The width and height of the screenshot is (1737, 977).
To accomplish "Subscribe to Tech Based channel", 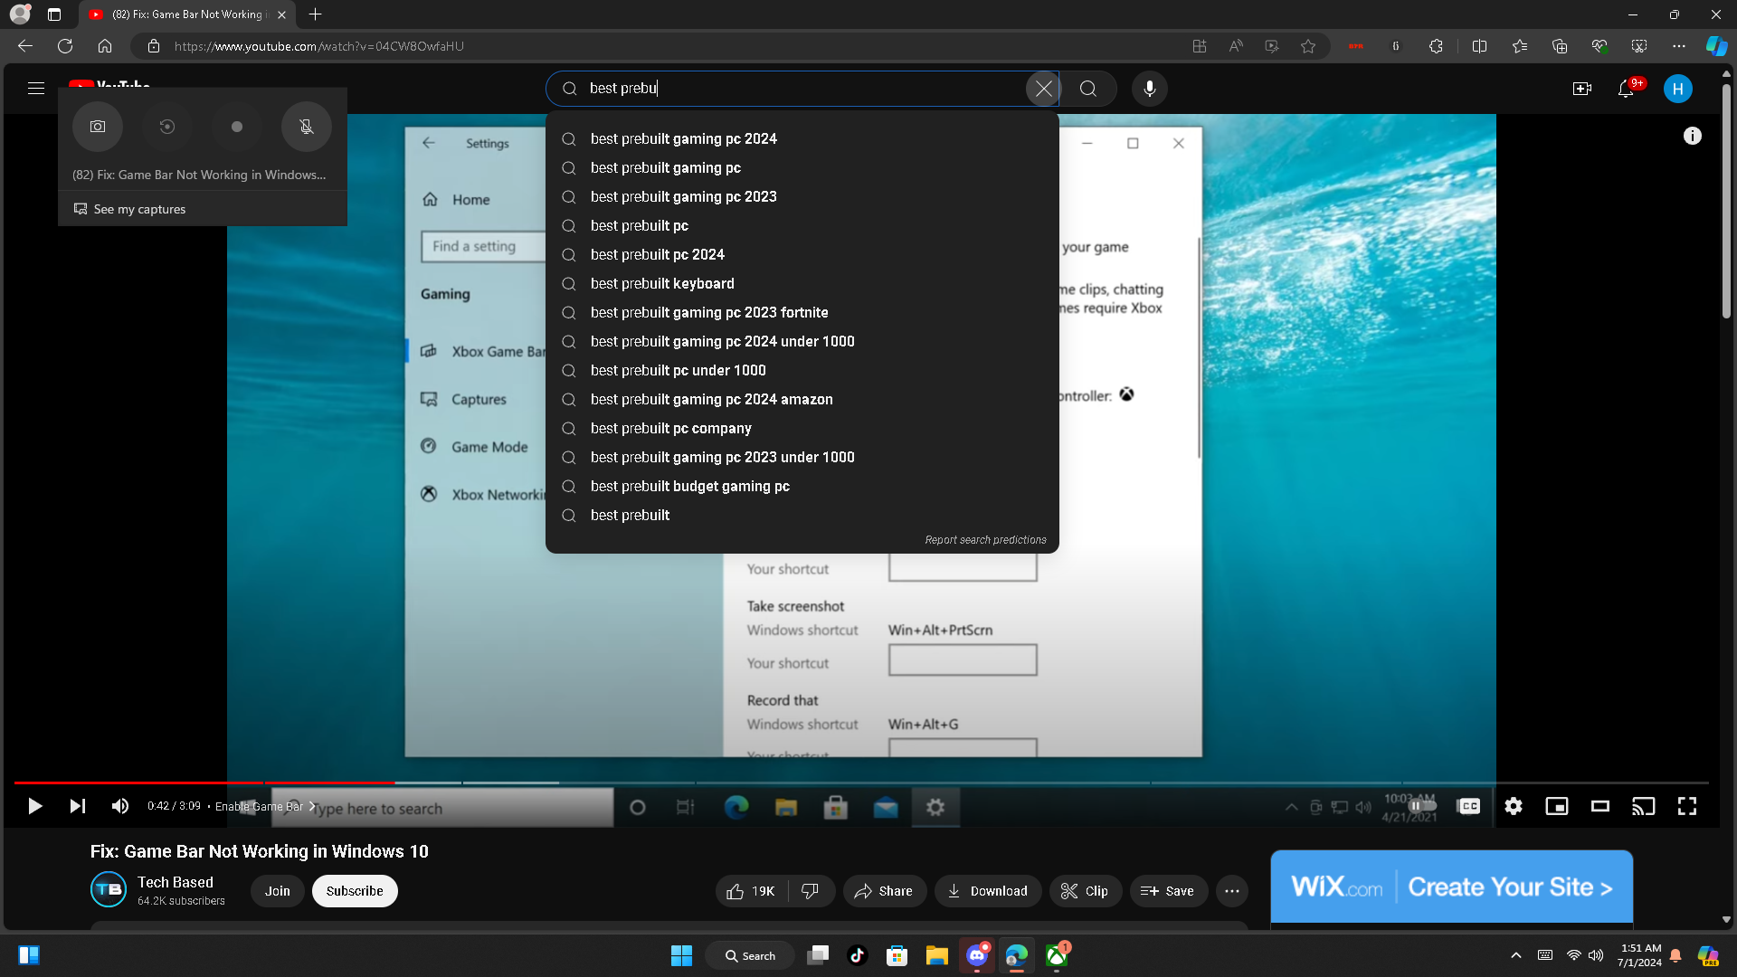I will pos(355,891).
